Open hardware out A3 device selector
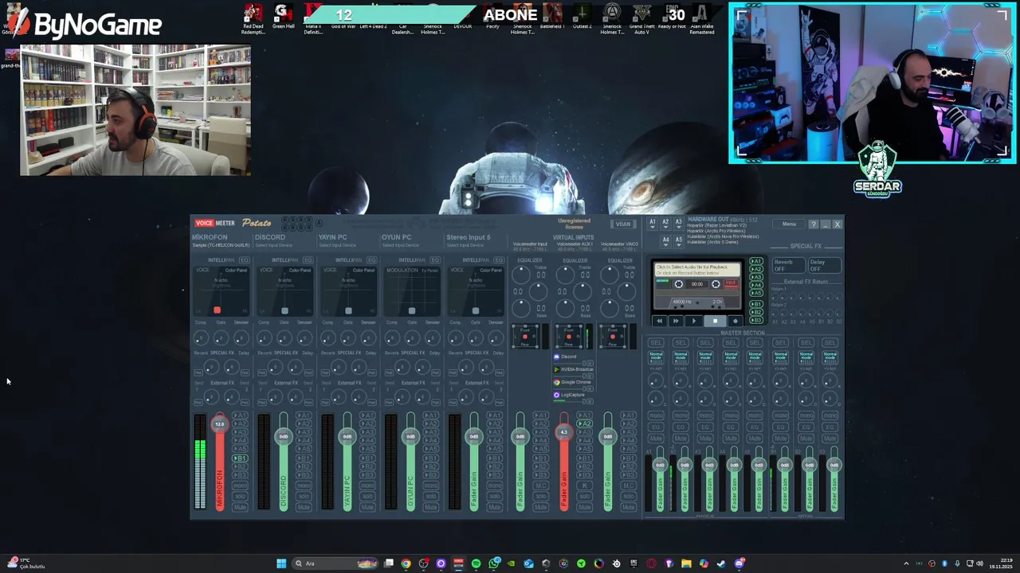Image resolution: width=1020 pixels, height=573 pixels. [x=678, y=224]
